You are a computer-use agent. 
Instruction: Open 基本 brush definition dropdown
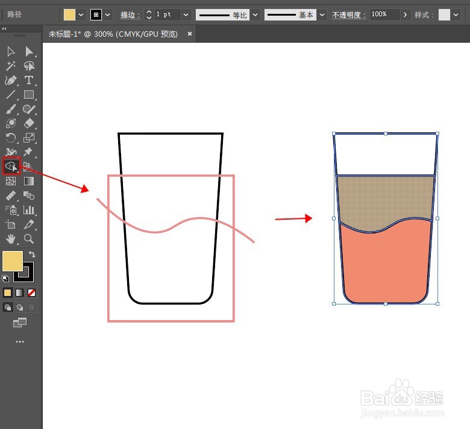[322, 14]
